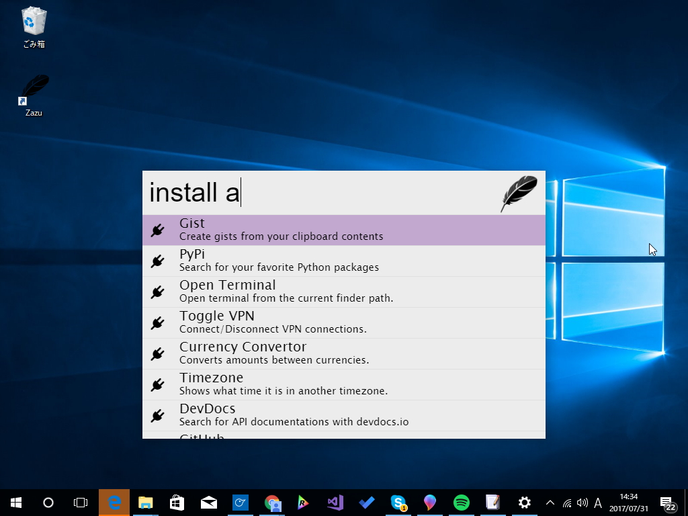688x516 pixels.
Task: Open Visual Studio from the taskbar
Action: click(x=335, y=502)
